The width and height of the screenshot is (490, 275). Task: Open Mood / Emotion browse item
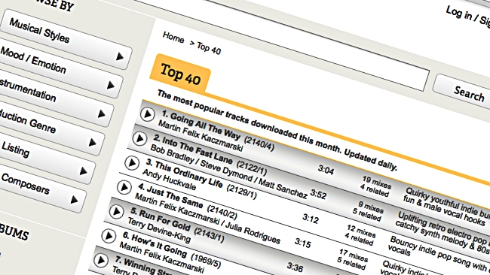pyautogui.click(x=60, y=68)
